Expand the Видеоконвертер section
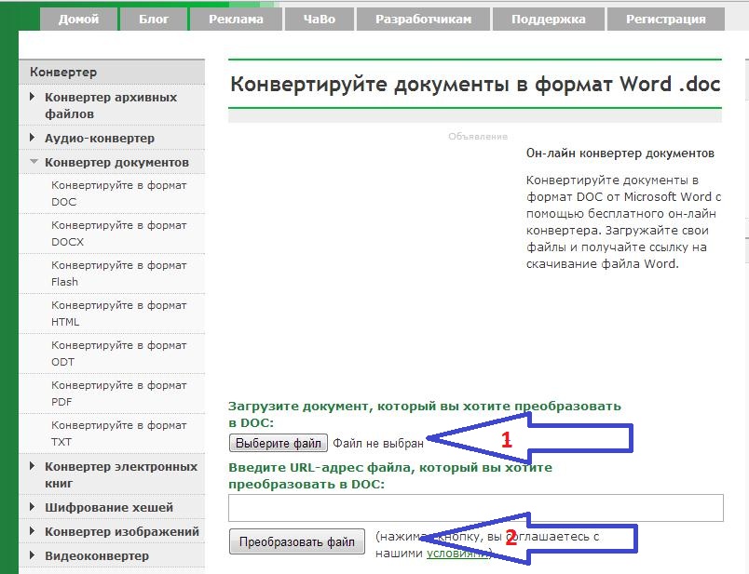 pyautogui.click(x=96, y=555)
